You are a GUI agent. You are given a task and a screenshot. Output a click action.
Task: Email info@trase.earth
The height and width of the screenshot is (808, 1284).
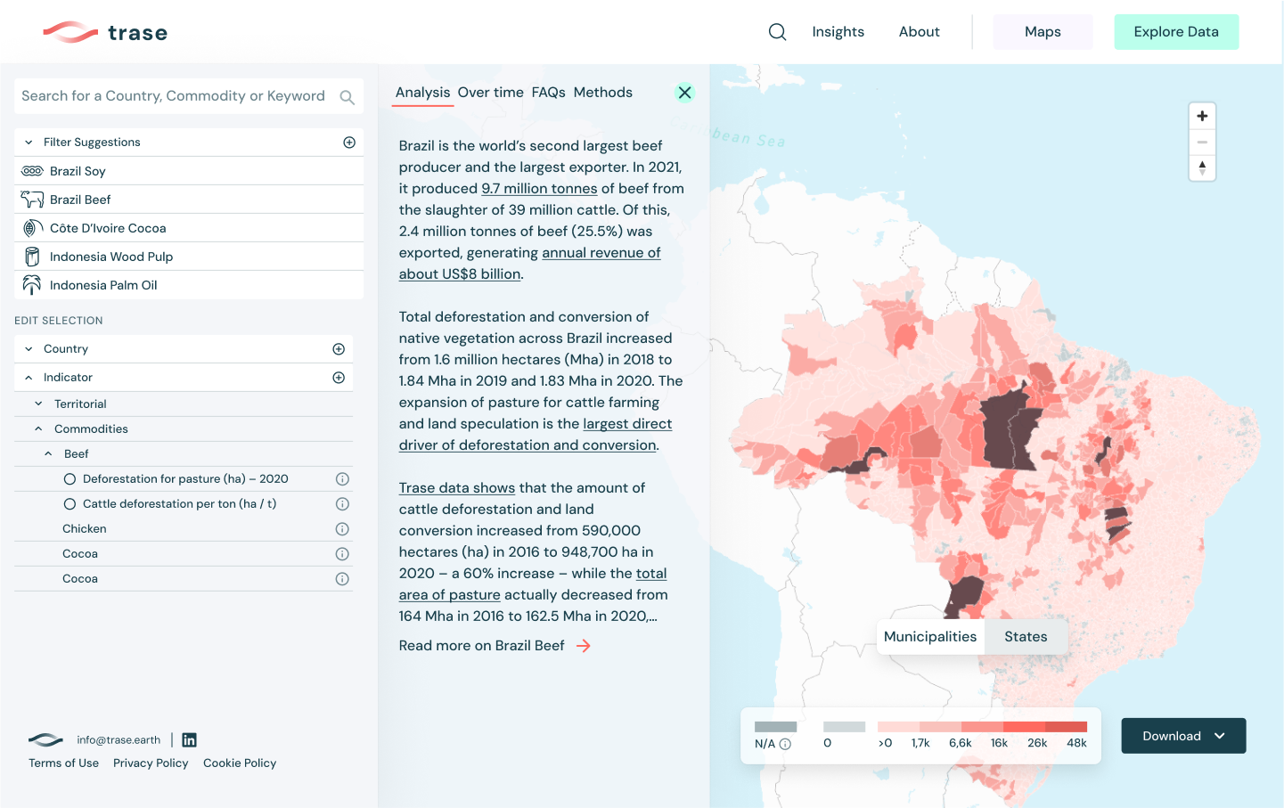point(119,740)
